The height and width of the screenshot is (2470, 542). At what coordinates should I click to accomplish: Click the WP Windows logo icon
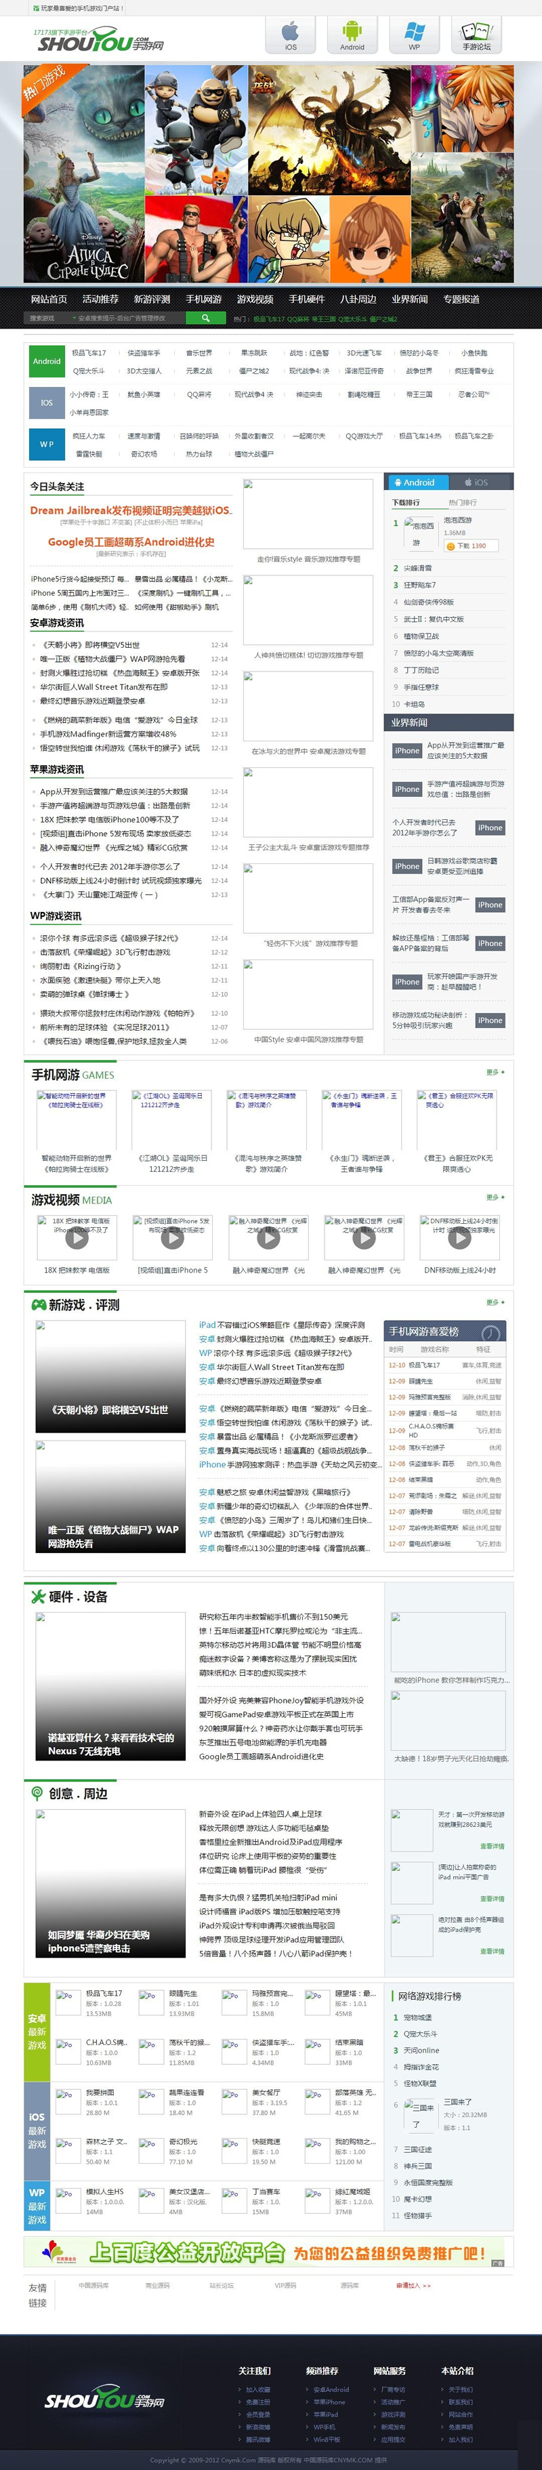pos(413,35)
